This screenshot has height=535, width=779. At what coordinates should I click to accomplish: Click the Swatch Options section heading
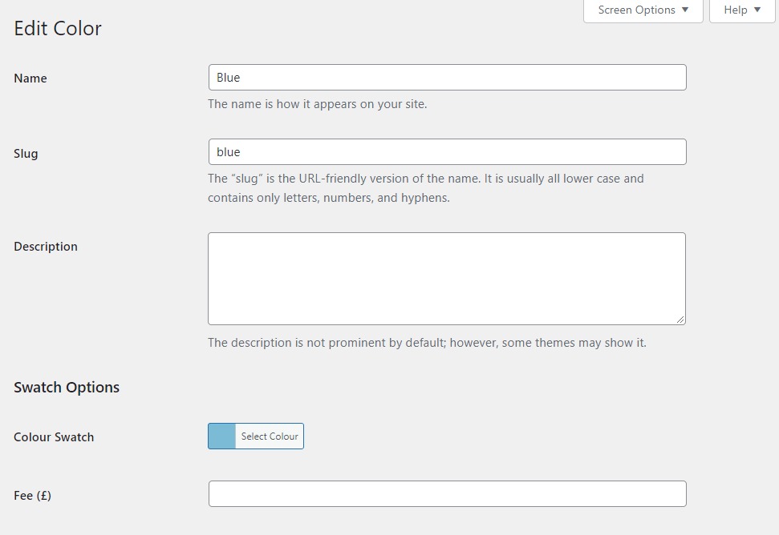(x=66, y=387)
